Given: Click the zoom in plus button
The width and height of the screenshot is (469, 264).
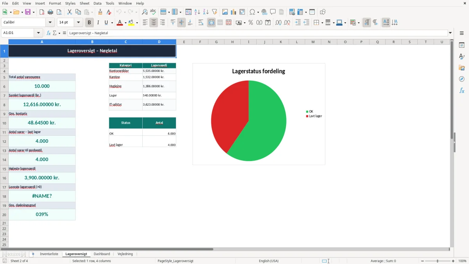Looking at the screenshot, I should tap(453, 261).
